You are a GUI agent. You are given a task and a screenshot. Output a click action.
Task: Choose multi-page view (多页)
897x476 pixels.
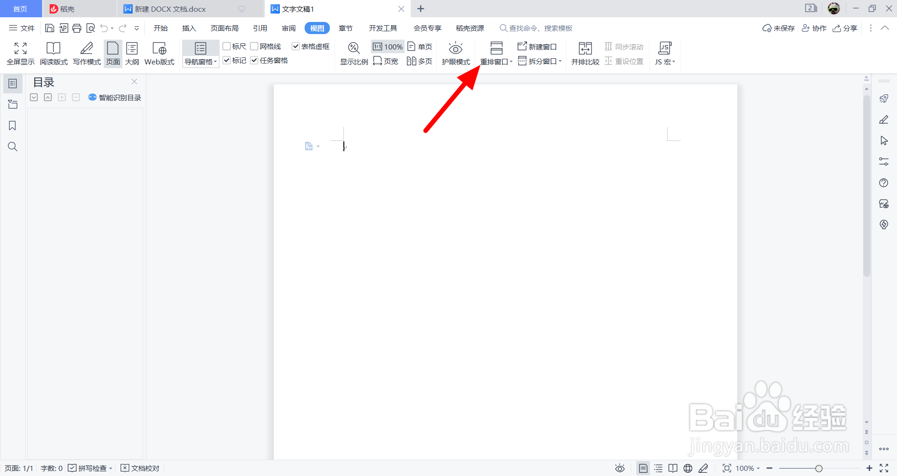pos(420,61)
